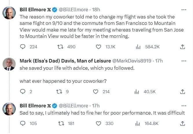Like the tweet with 330 likes
The image size is (193, 134).
pyautogui.click(x=99, y=124)
